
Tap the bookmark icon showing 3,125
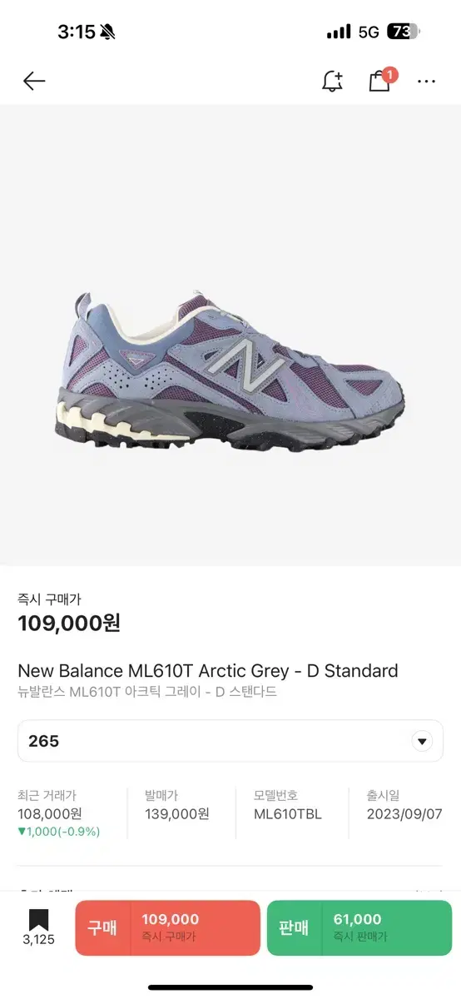(38, 928)
